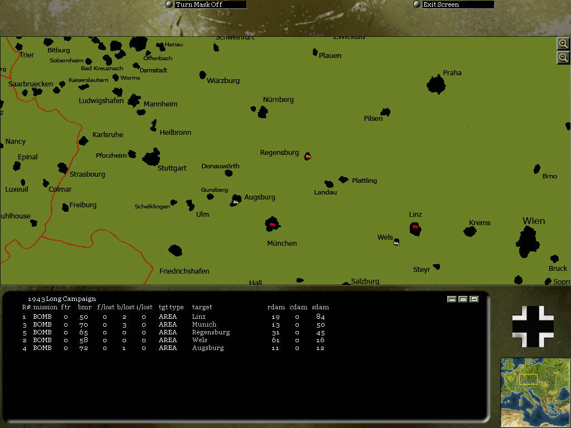The width and height of the screenshot is (571, 428).
Task: Click the Krems target blob
Action: [x=470, y=231]
